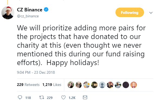154x106 pixels.
Task: Toggle the yellow Following button
Action: 130,12
